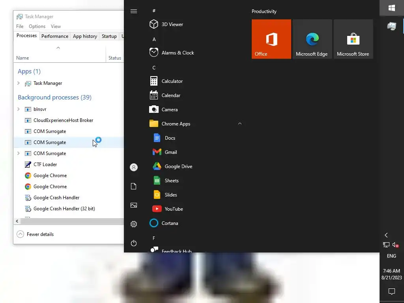Click the F letter header
This screenshot has height=303, width=404.
point(154,238)
